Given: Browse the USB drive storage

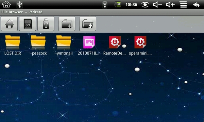Looking at the screenshot, I should coord(46,24).
